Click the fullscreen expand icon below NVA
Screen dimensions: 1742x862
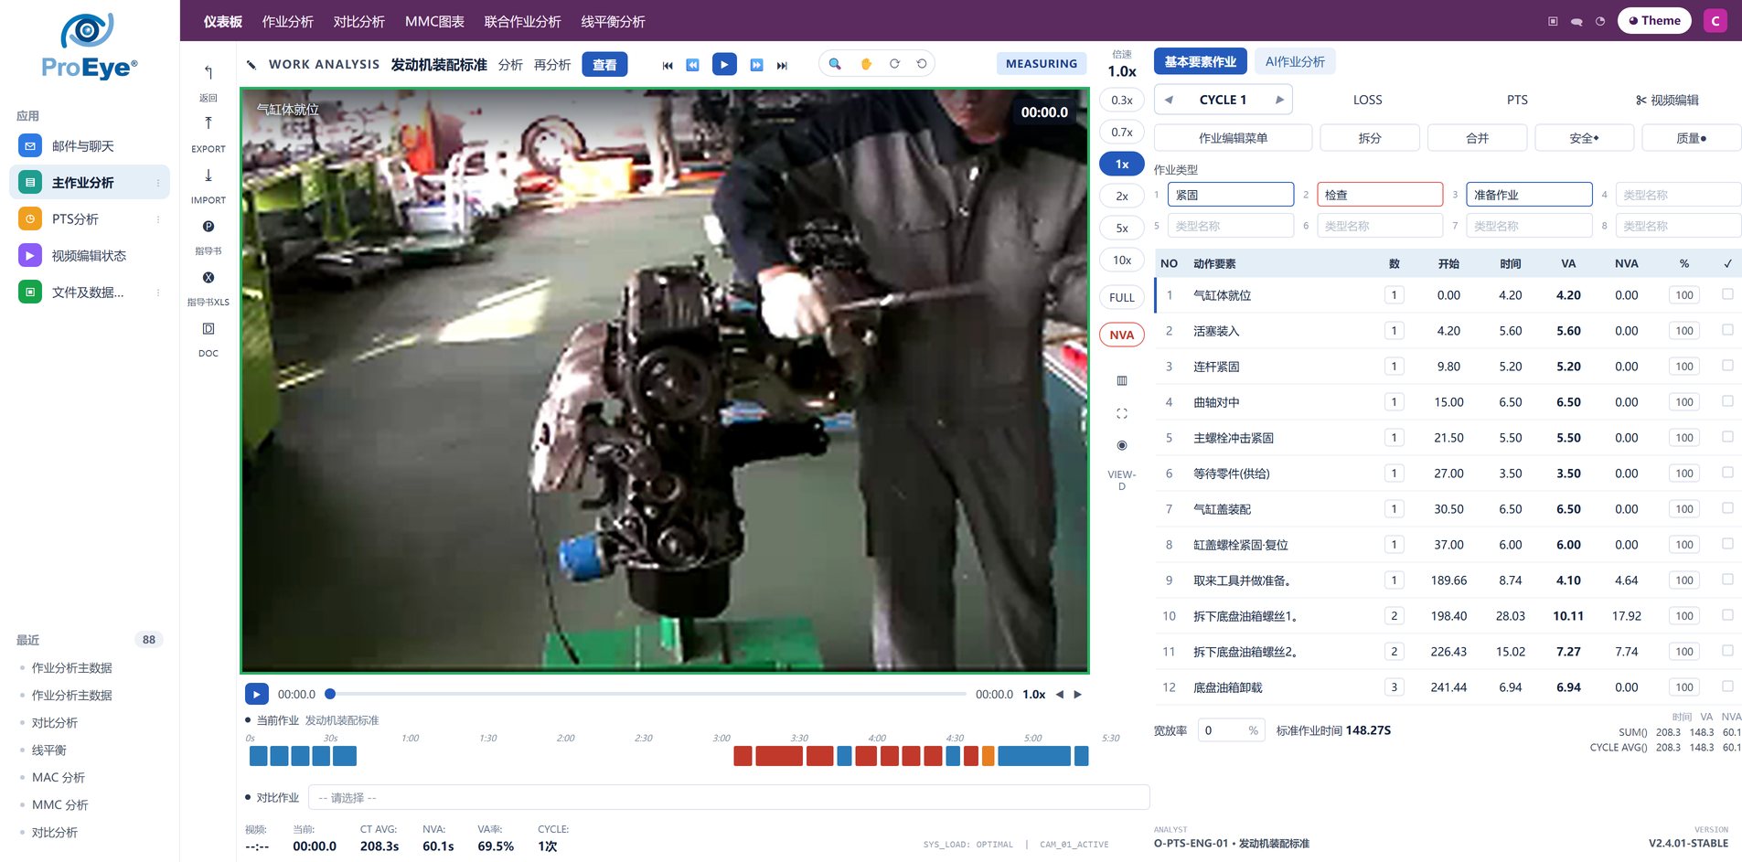(1122, 414)
